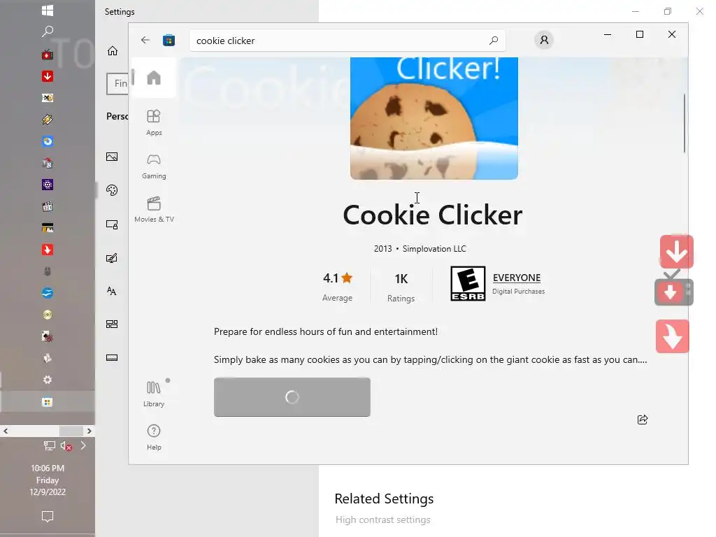Click the Microsoft Store logo icon
Image resolution: width=716 pixels, height=537 pixels.
(169, 40)
